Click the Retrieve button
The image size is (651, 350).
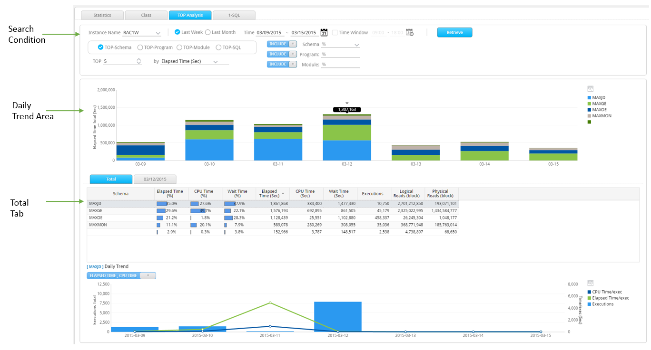454,32
